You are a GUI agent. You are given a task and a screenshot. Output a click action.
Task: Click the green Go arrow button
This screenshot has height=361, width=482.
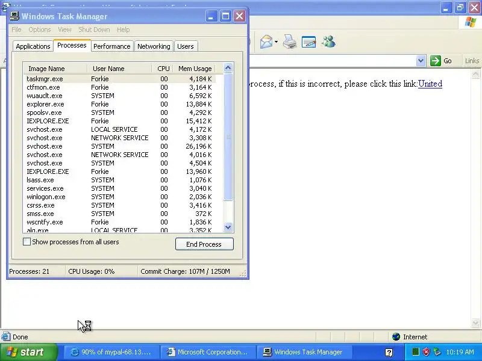(435, 61)
